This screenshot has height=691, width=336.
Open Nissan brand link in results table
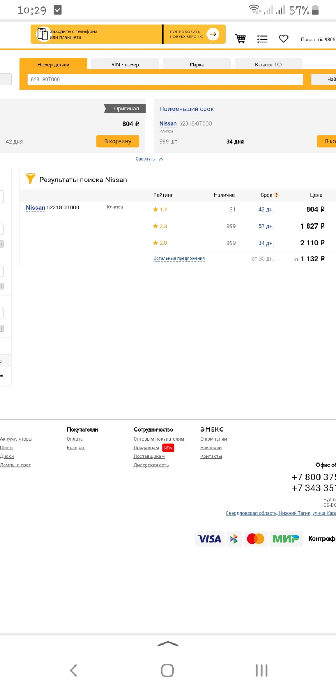coord(35,208)
